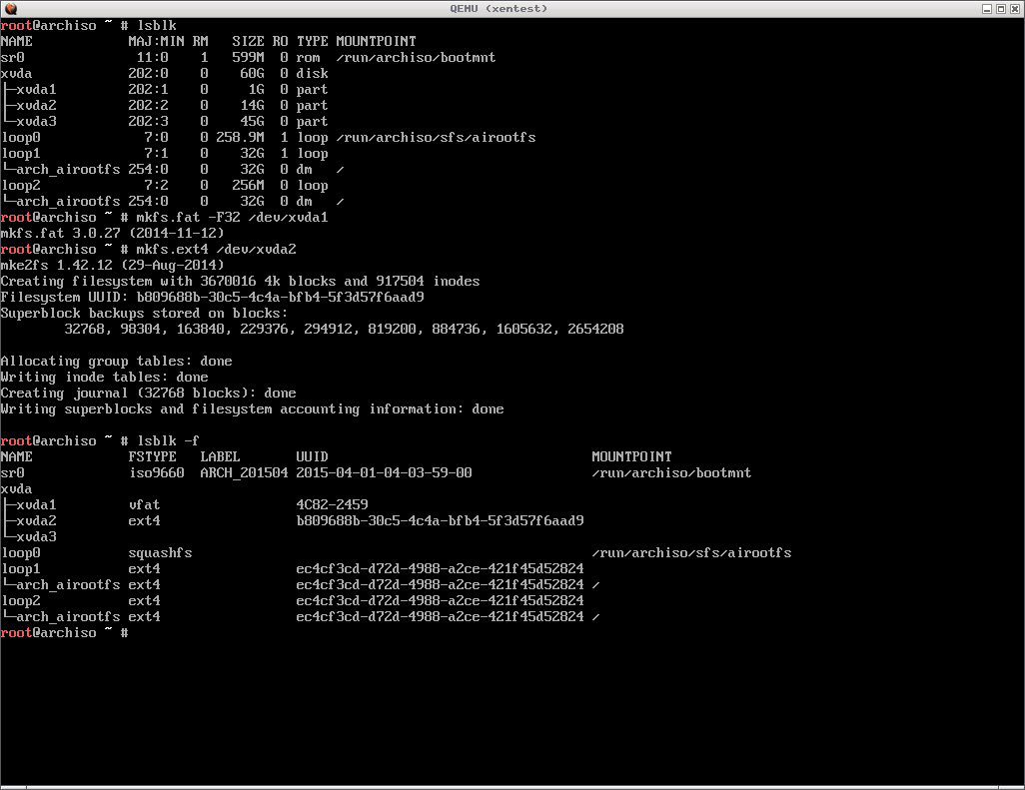
Task: Click the QEMU application icon in title bar
Action: click(10, 8)
